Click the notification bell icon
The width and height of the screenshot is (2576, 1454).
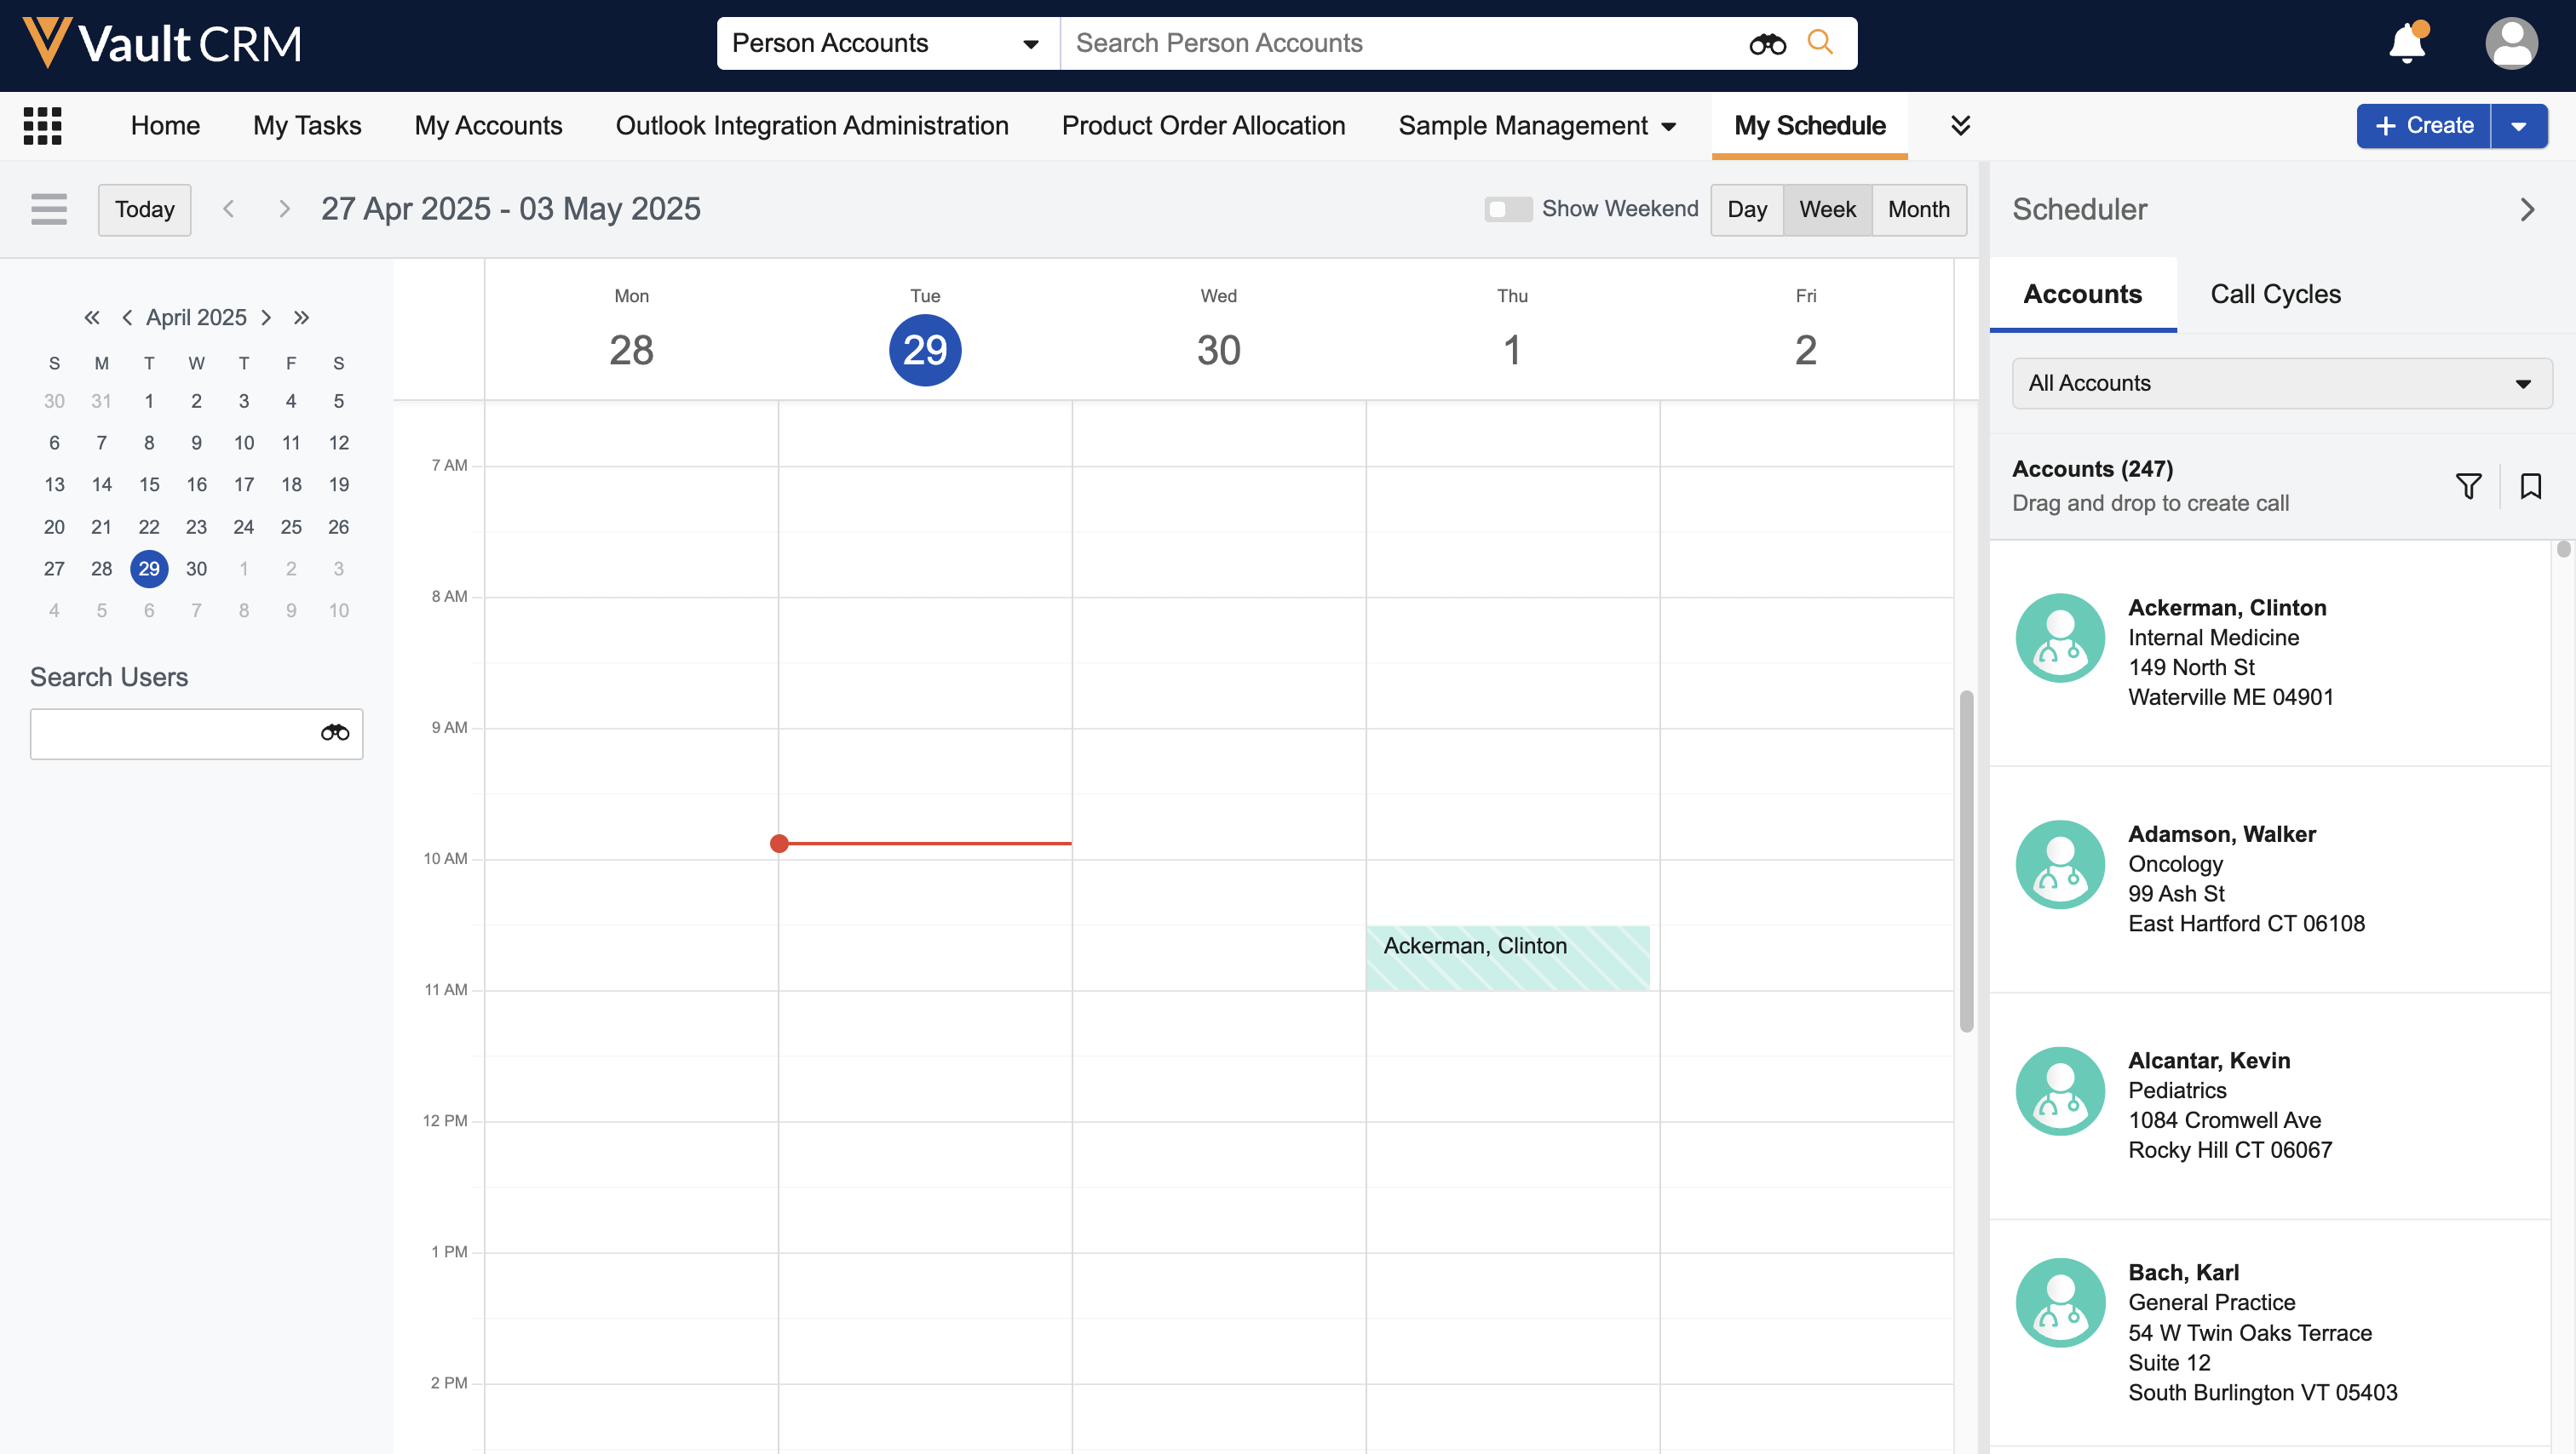point(2406,44)
